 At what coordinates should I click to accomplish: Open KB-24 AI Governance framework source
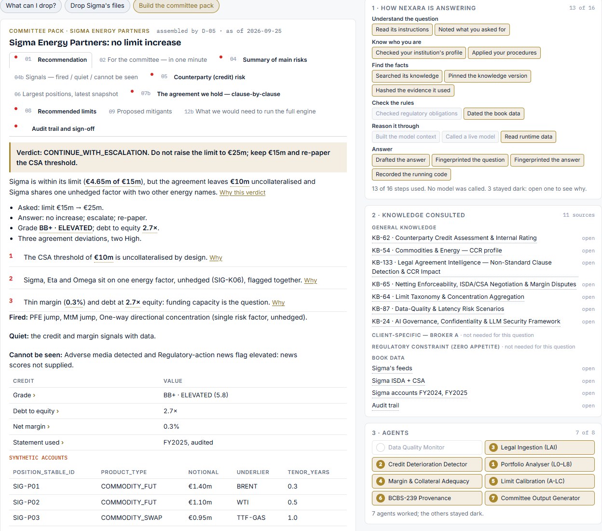pyautogui.click(x=466, y=321)
